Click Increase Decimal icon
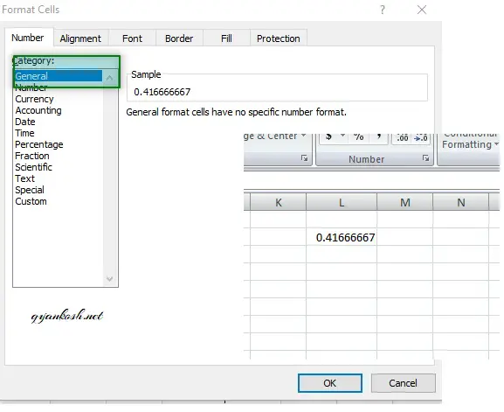 click(402, 137)
